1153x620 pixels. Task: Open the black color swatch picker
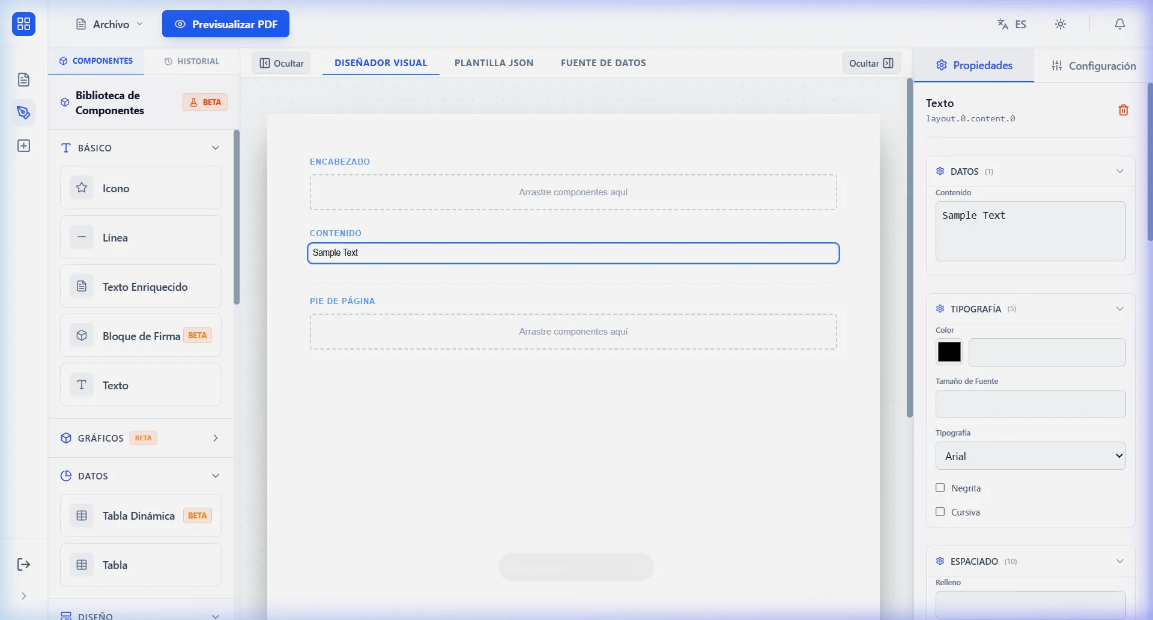pyautogui.click(x=949, y=352)
